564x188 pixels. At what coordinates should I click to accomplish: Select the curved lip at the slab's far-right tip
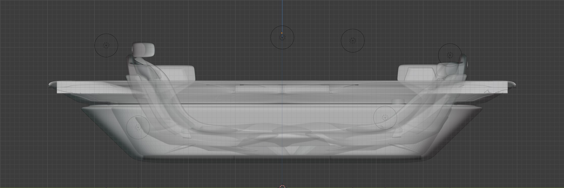[512, 84]
